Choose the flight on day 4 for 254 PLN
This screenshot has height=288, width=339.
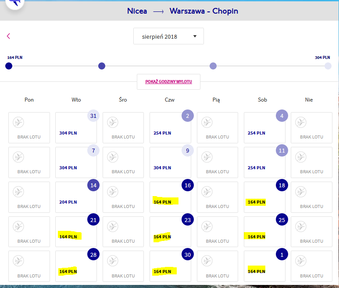click(264, 128)
